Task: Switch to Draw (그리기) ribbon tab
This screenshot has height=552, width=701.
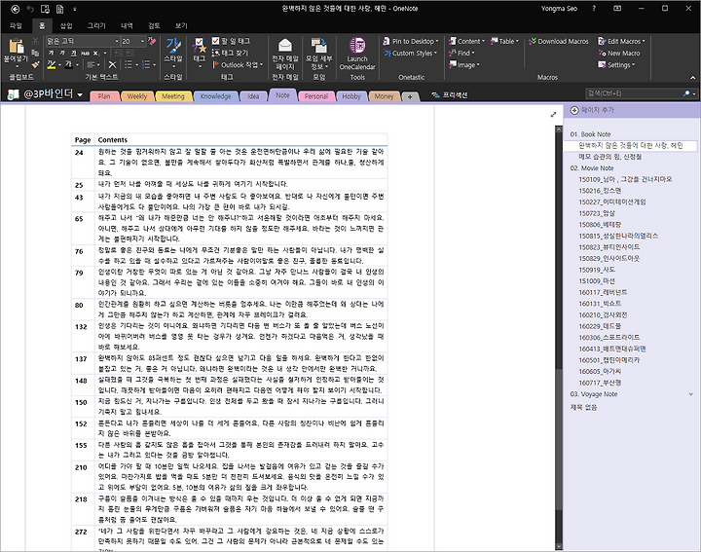Action: (96, 25)
